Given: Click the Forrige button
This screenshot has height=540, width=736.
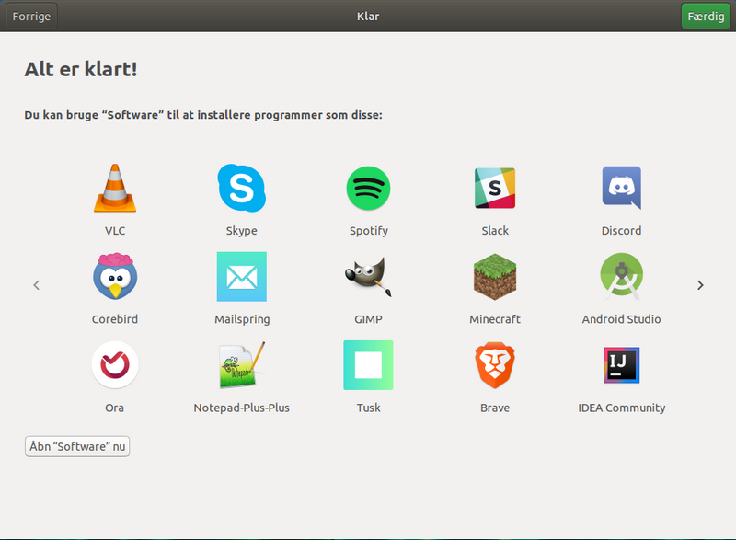Looking at the screenshot, I should tap(30, 16).
